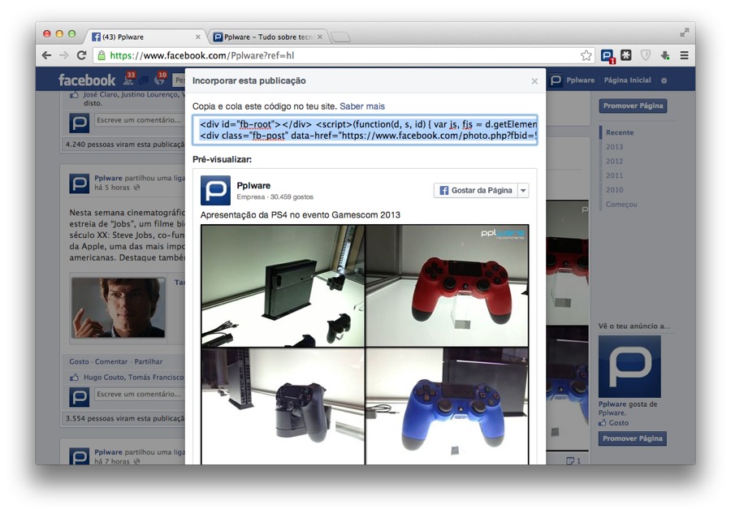This screenshot has height=514, width=731.
Task: Open the downloads arrow extension icon
Action: pyautogui.click(x=665, y=55)
